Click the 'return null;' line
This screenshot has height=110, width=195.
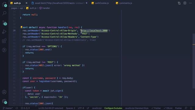point(30,15)
